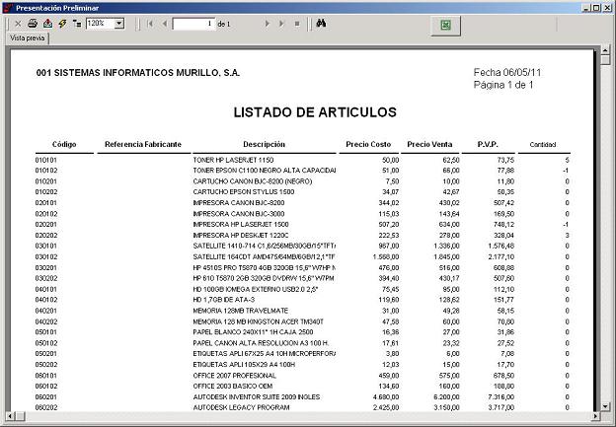Screen dimensions: 616x427
Task: Click the stop loading square icon
Action: (x=297, y=24)
